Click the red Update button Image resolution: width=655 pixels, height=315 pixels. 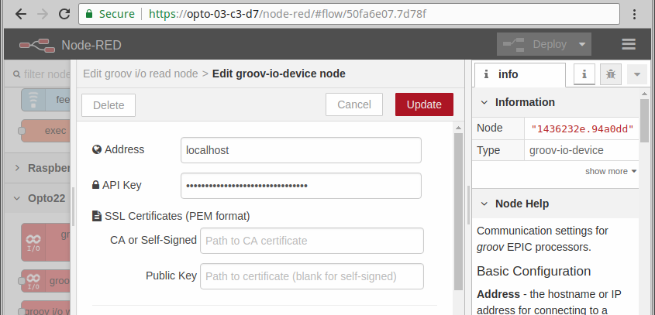click(x=424, y=104)
